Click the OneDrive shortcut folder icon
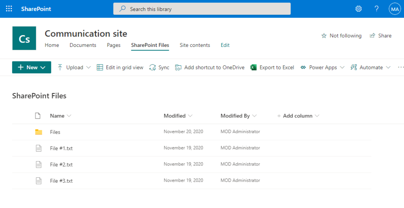The image size is (404, 208). pyautogui.click(x=178, y=67)
